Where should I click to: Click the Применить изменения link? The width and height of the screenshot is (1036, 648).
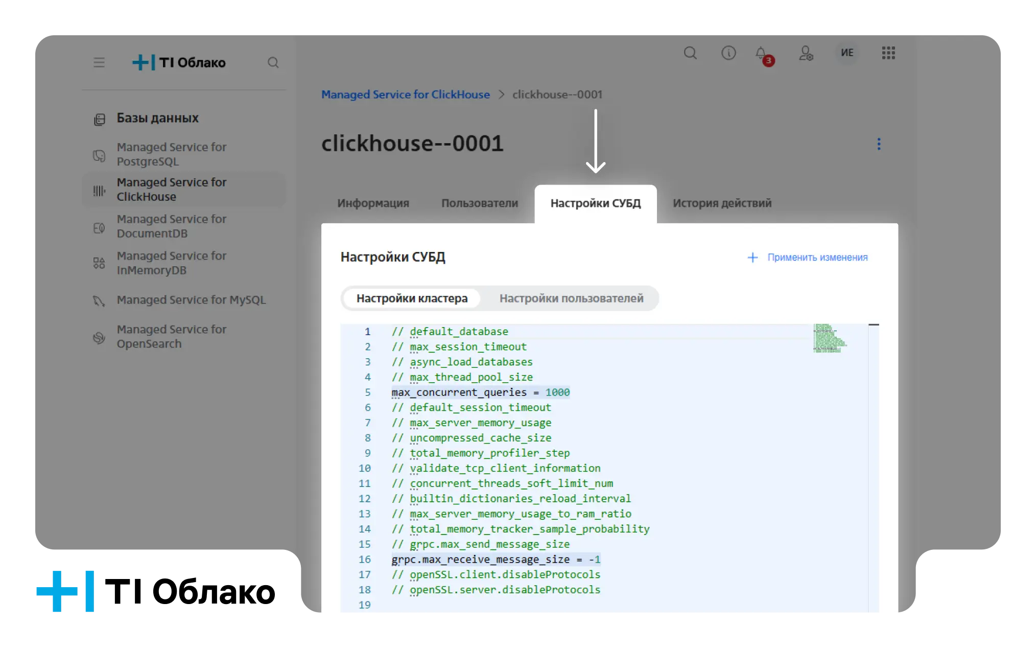[x=817, y=258]
